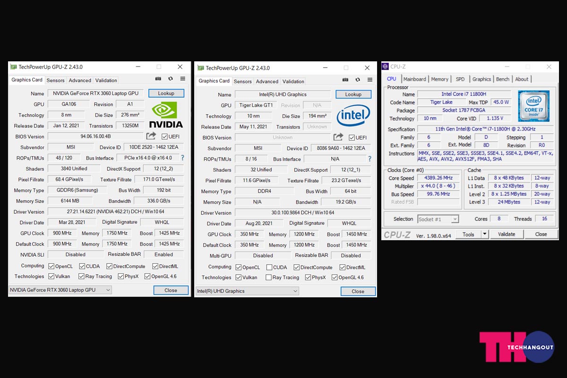Toggle Ray Tracing checkbox in Intel window
The height and width of the screenshot is (378, 567).
click(268, 277)
